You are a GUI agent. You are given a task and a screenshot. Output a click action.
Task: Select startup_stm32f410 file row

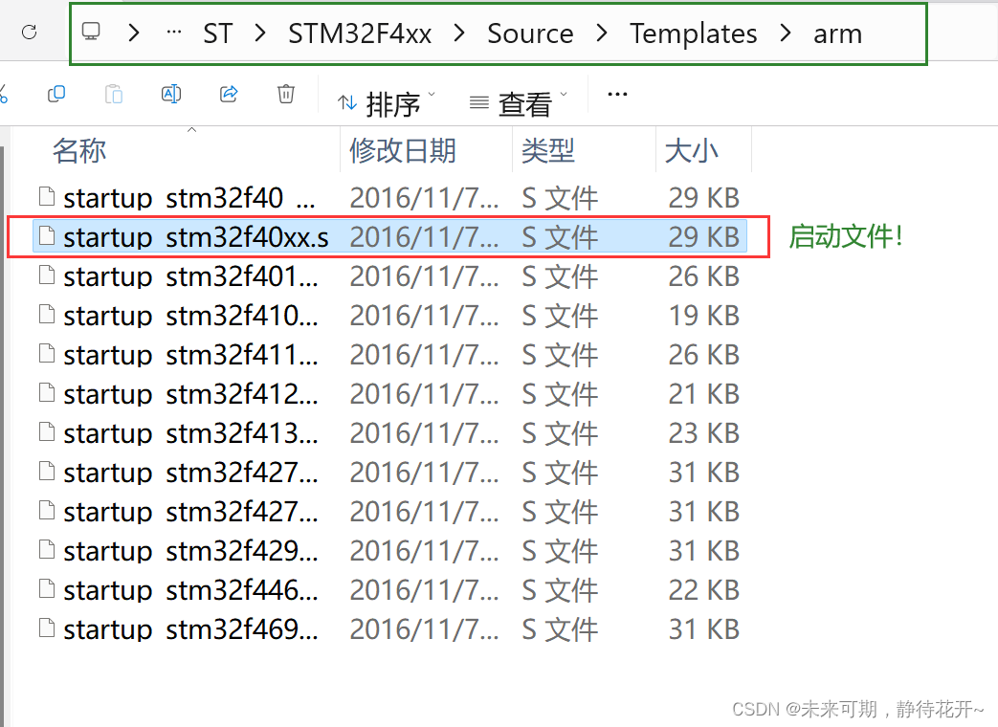[x=389, y=316]
